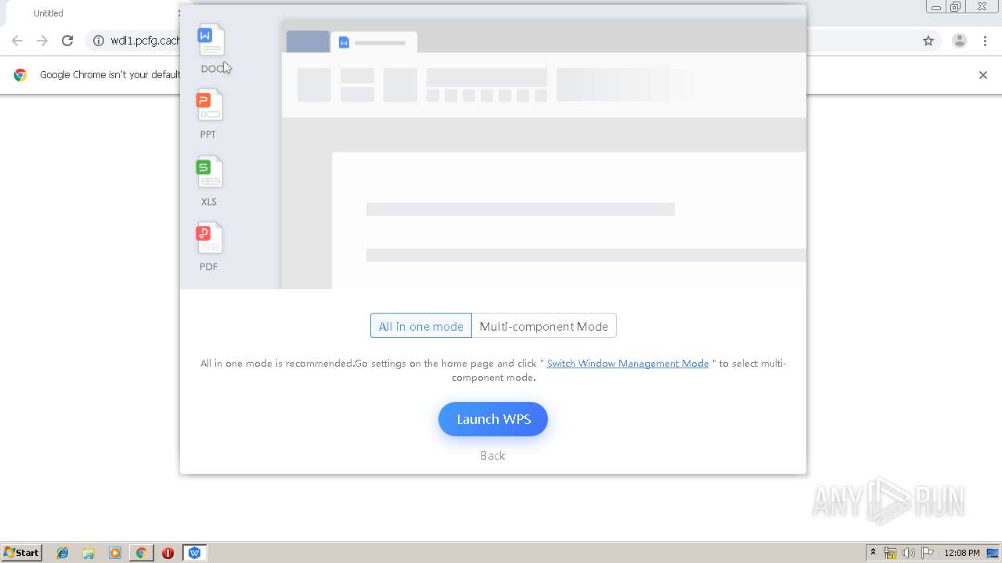
Task: Go back in Chrome history
Action: coord(17,41)
